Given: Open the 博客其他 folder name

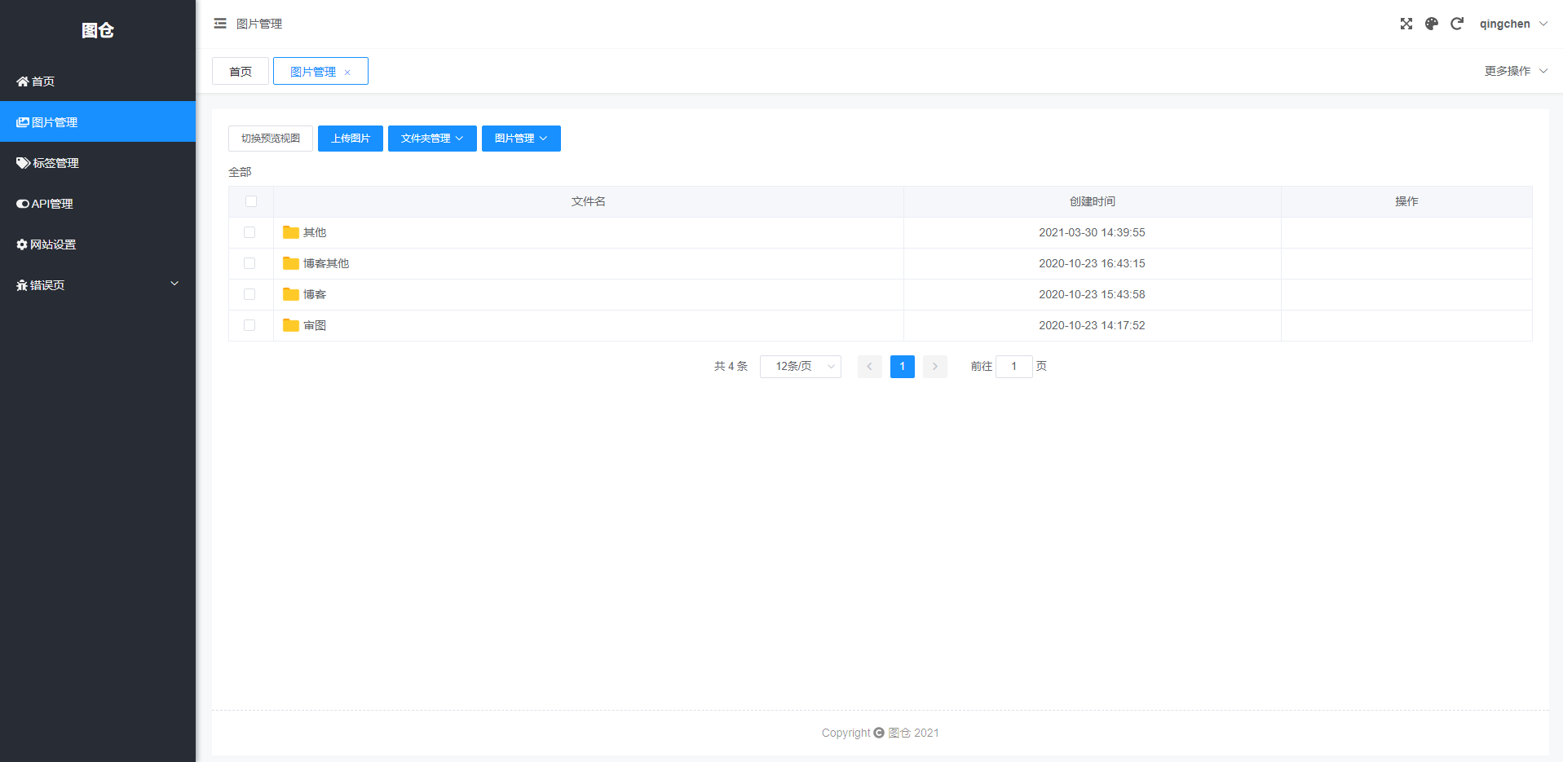Looking at the screenshot, I should 326,263.
